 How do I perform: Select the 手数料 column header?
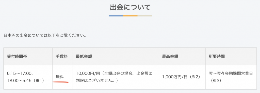tap(62, 57)
